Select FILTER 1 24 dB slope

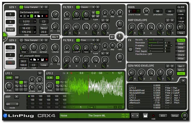(x=98, y=13)
